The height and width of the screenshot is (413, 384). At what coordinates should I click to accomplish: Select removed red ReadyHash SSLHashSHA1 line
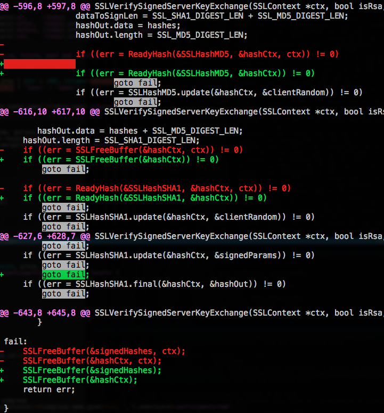click(x=156, y=188)
